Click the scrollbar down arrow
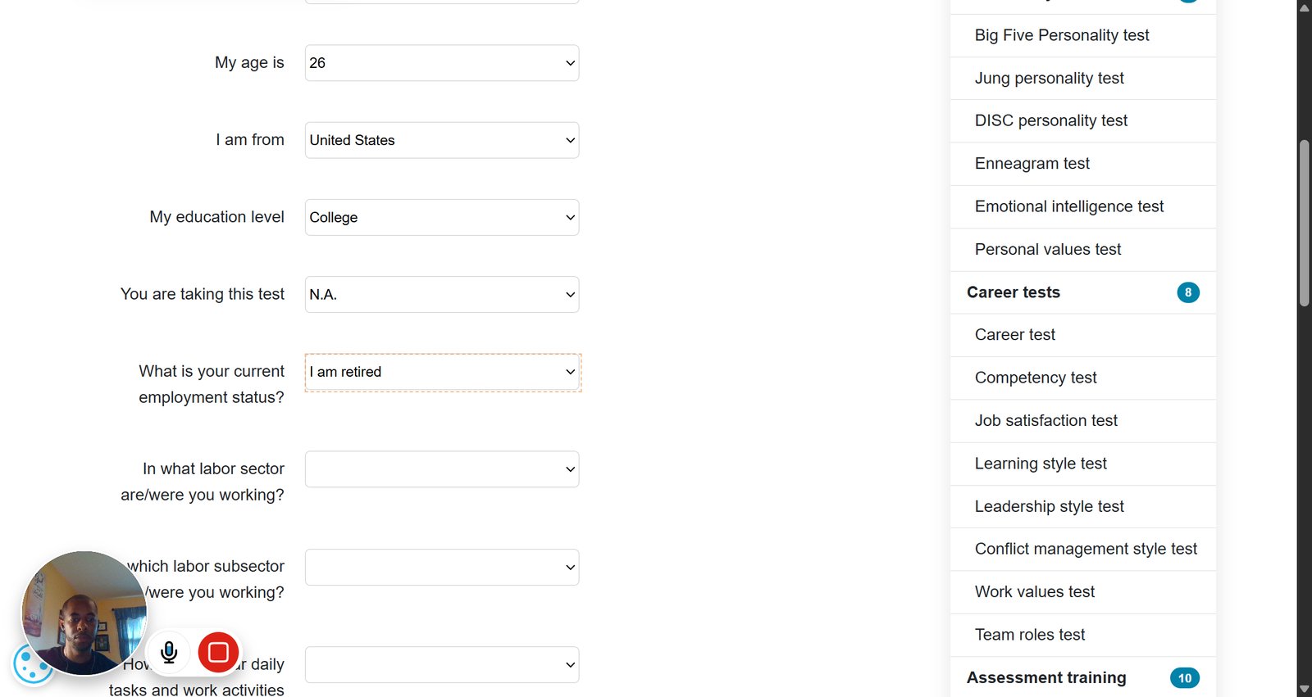This screenshot has height=697, width=1312. tap(1304, 690)
